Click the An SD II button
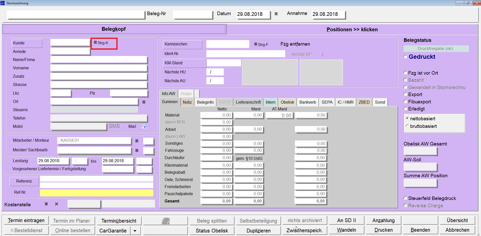 [346, 220]
